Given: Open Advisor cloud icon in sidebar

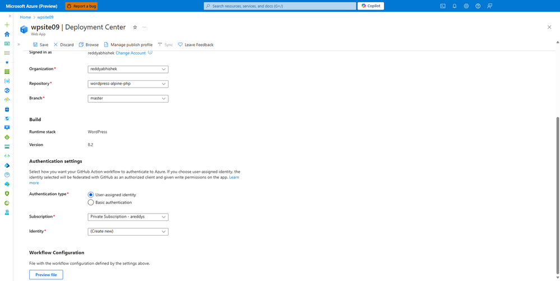Looking at the screenshot, I should coord(7,184).
